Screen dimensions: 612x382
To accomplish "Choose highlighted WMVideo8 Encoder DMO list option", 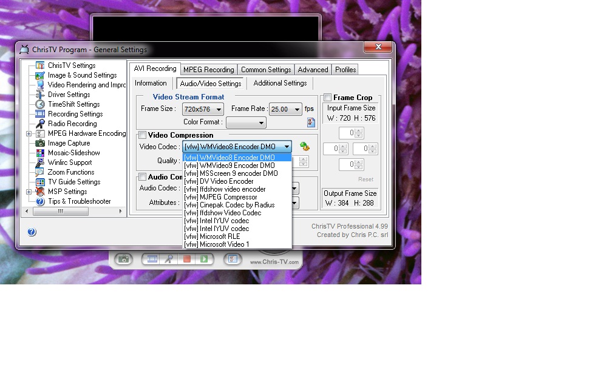I will 237,158.
